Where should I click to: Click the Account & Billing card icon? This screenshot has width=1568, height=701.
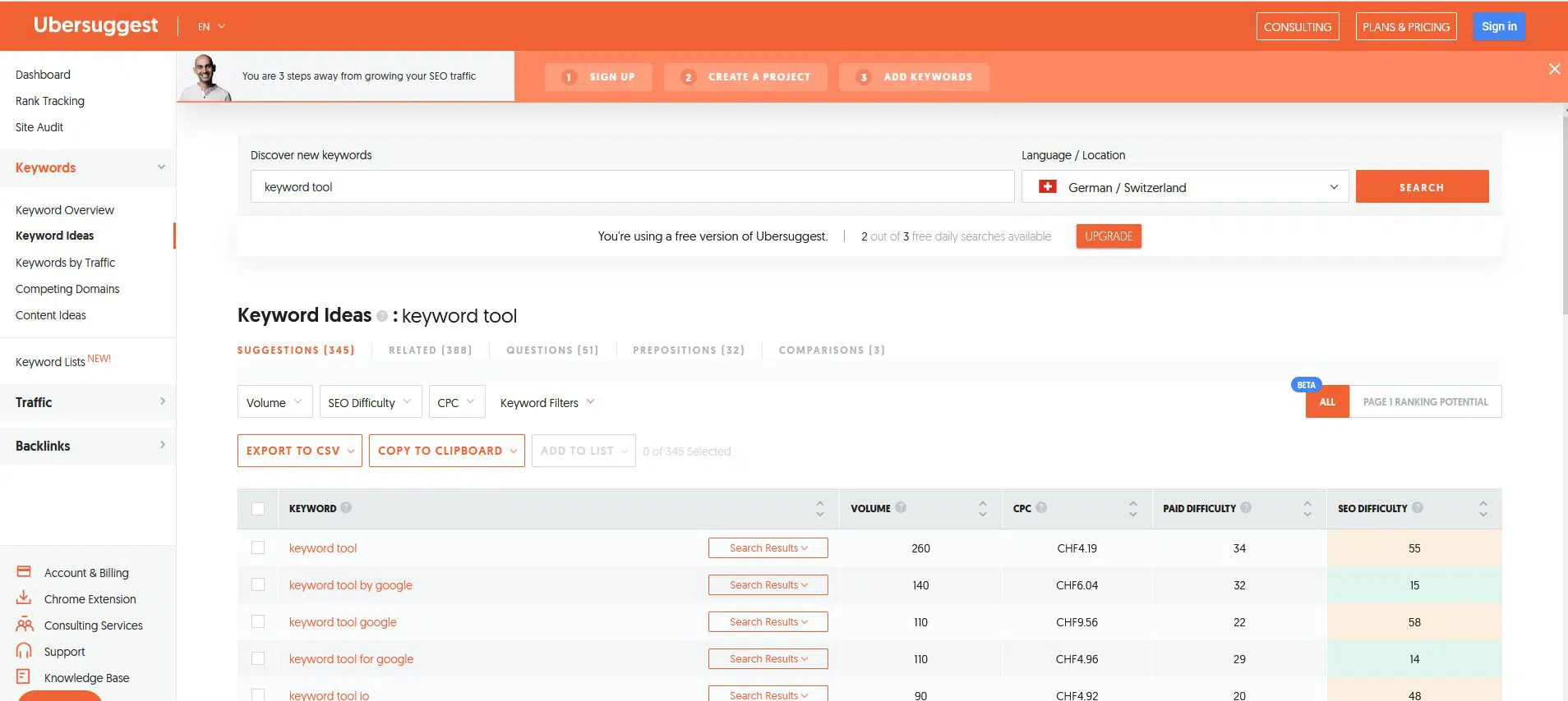coord(24,571)
